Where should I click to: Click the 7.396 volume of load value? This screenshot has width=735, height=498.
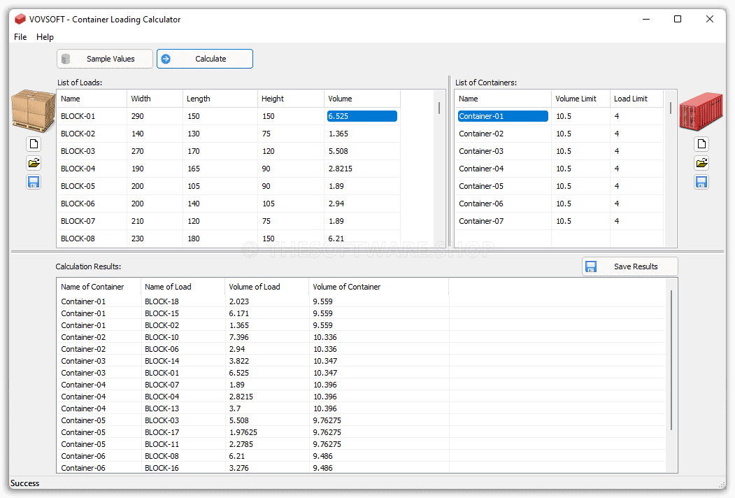(239, 337)
